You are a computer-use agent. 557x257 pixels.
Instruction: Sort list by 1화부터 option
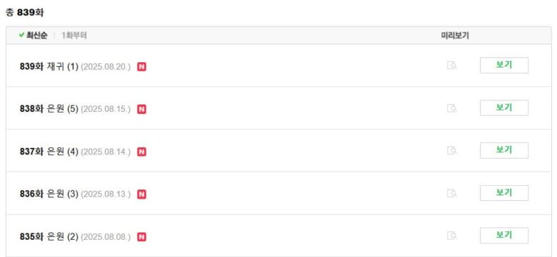pos(74,36)
